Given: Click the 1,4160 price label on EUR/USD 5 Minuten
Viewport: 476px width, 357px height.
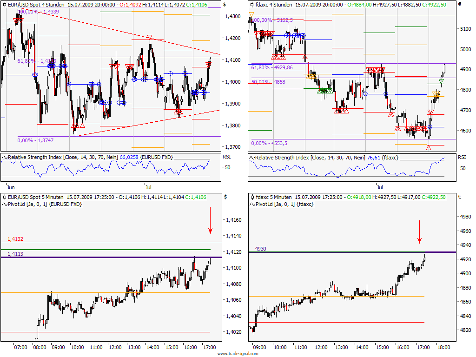Looking at the screenshot, I should tap(234, 220).
